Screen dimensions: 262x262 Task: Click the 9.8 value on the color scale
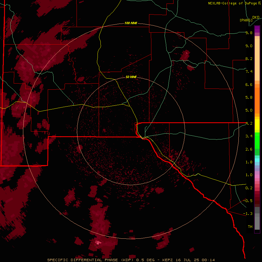pyautogui.click(x=249, y=33)
